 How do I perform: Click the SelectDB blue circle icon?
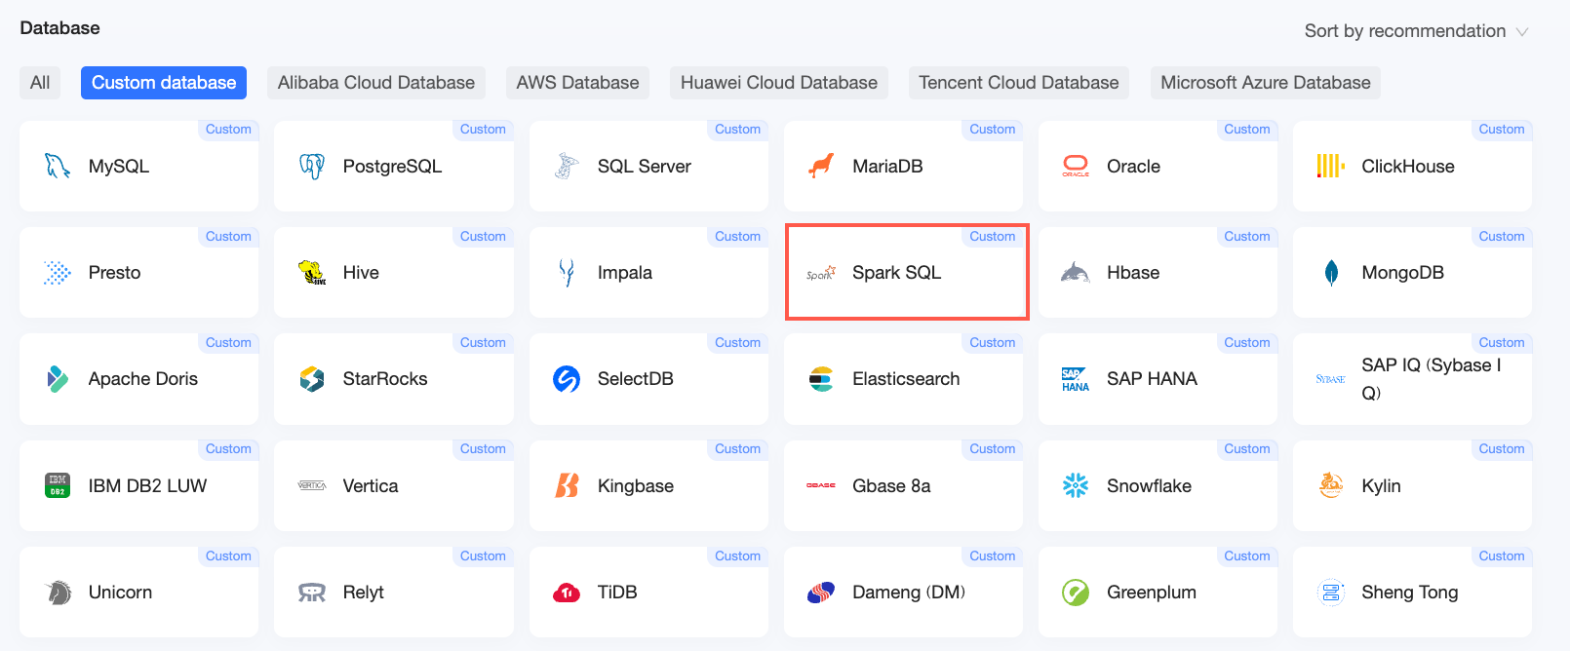(x=567, y=379)
